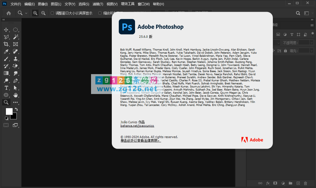
Task: Open the 图像(I) menu
Action: pos(43,4)
